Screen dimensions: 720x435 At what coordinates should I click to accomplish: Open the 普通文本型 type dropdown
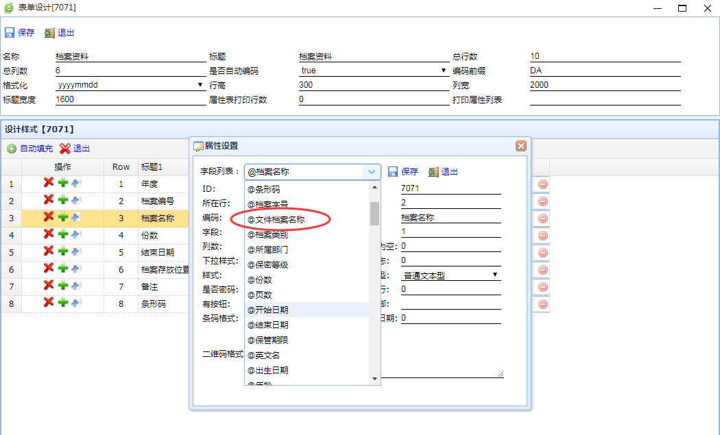495,275
